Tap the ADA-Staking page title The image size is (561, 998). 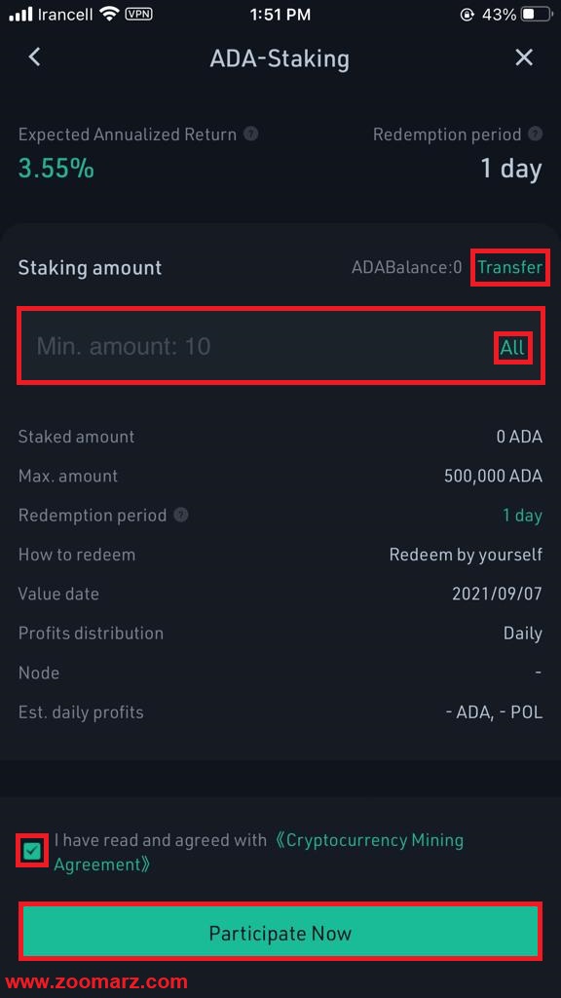[280, 58]
